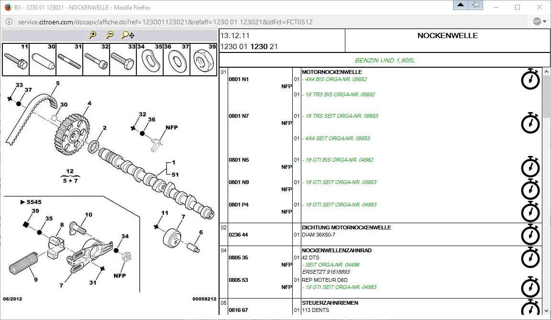Click the BENZIN UND 1,905L label

point(385,60)
